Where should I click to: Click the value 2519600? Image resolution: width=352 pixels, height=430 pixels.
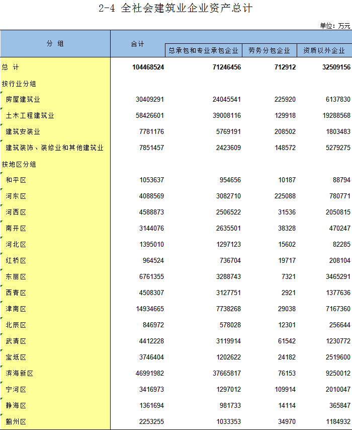338,357
